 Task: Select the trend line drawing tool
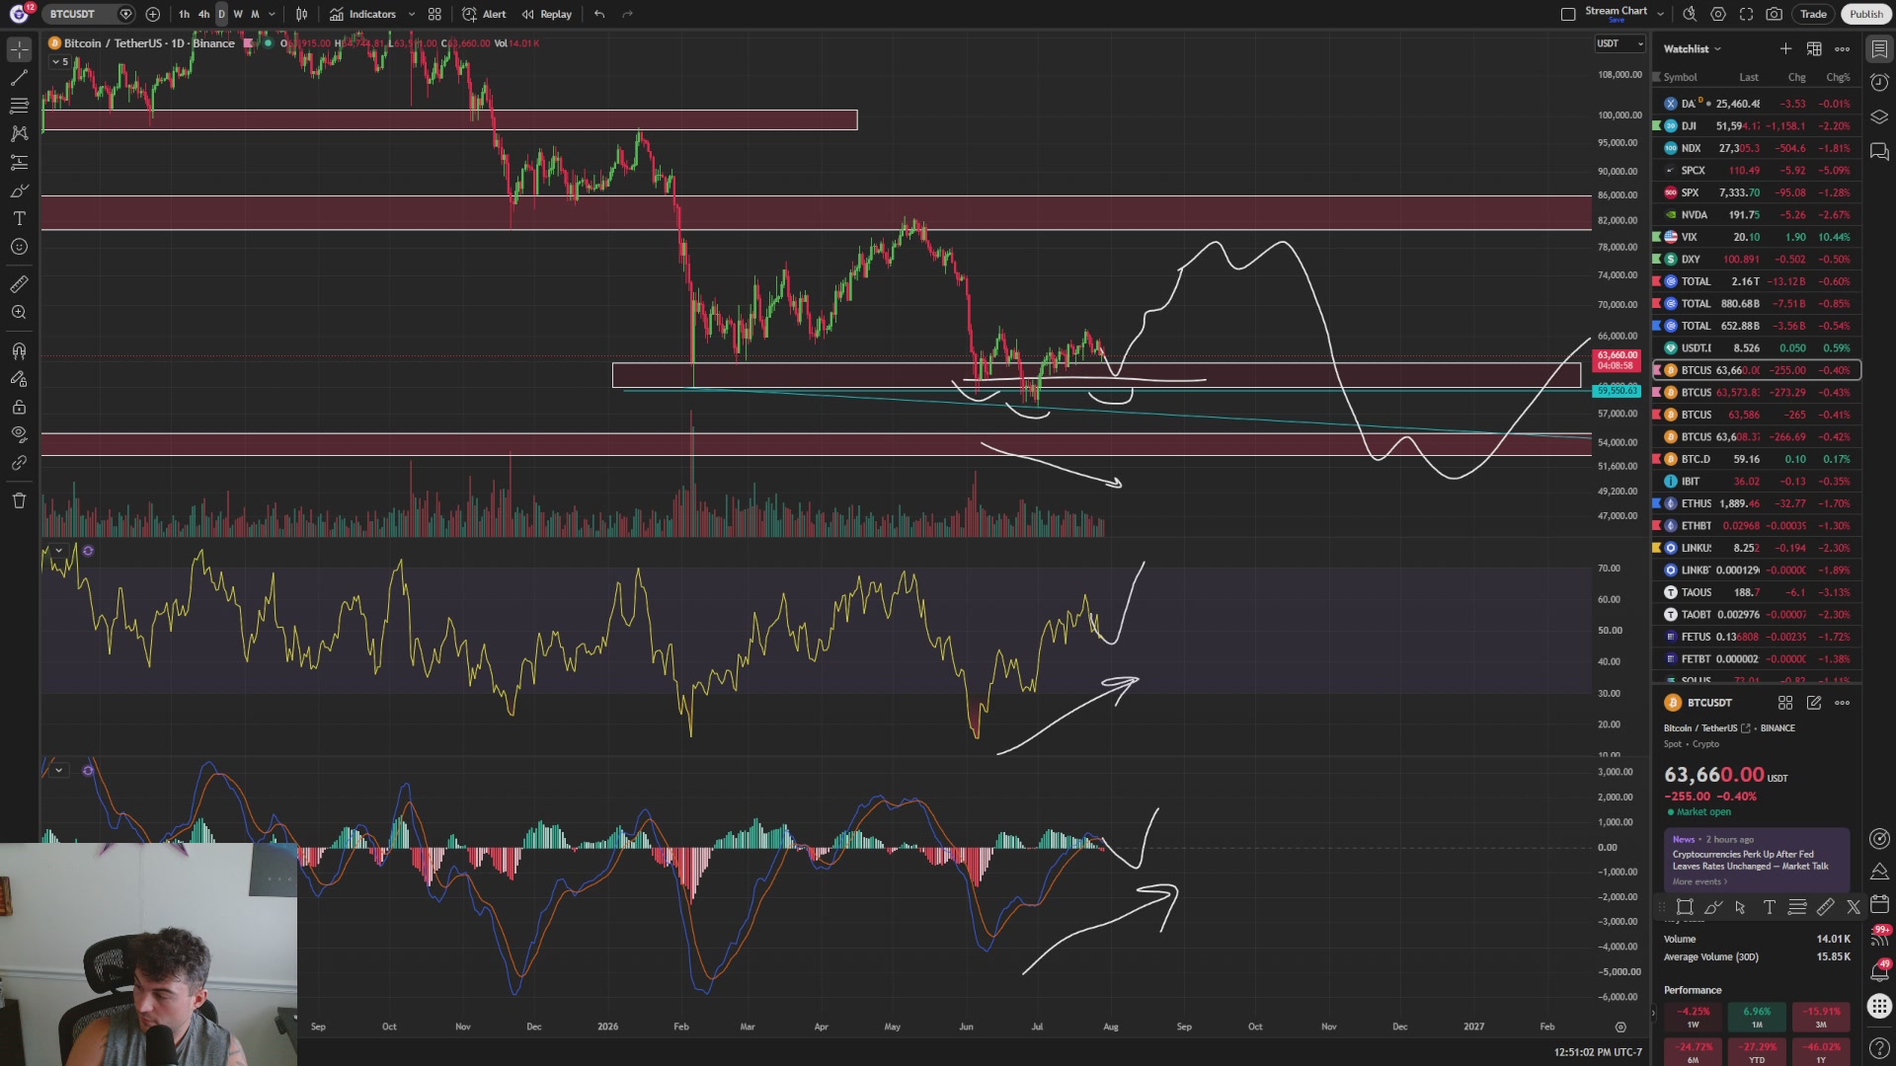point(19,77)
